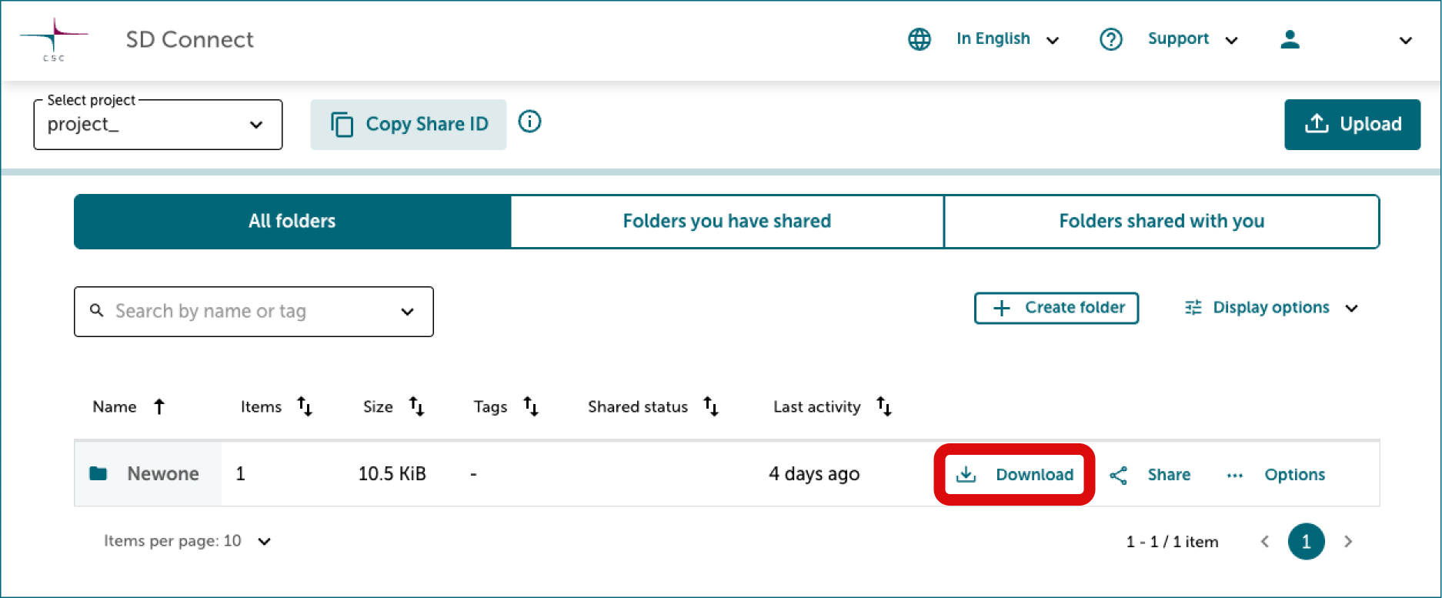The height and width of the screenshot is (598, 1442).
Task: Click the SD Connect title
Action: pos(189,40)
